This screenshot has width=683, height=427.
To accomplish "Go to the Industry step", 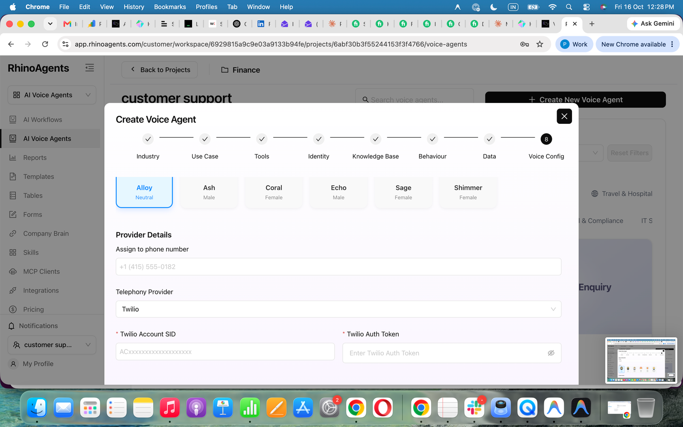I will (x=148, y=146).
